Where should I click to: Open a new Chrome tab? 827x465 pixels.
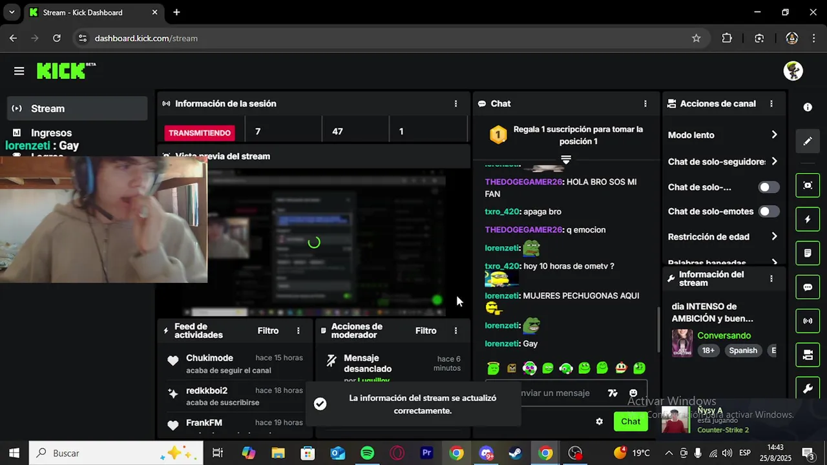tap(176, 12)
